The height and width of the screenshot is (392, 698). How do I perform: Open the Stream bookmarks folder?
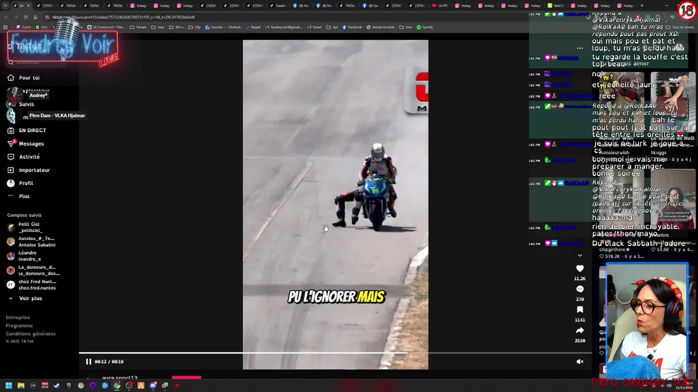pos(138,27)
